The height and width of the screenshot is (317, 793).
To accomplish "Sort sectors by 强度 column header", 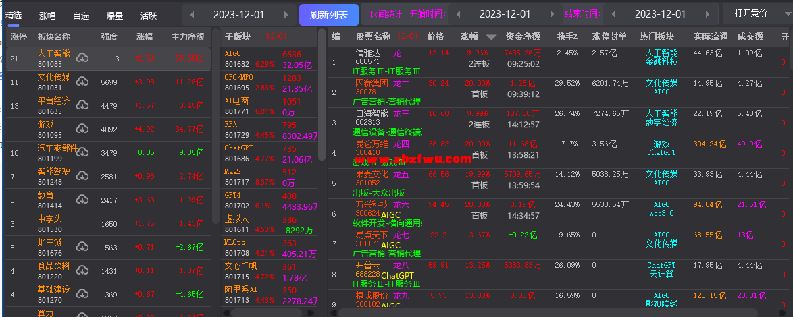I will click(109, 37).
